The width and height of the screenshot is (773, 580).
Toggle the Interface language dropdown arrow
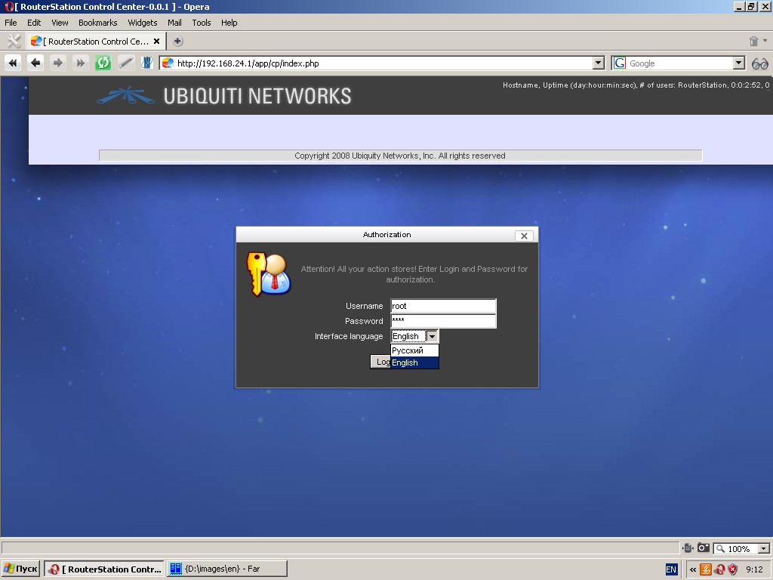[x=432, y=336]
